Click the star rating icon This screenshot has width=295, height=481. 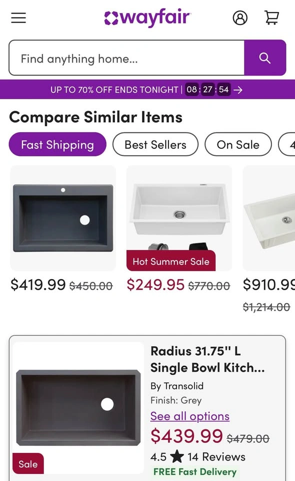177,456
